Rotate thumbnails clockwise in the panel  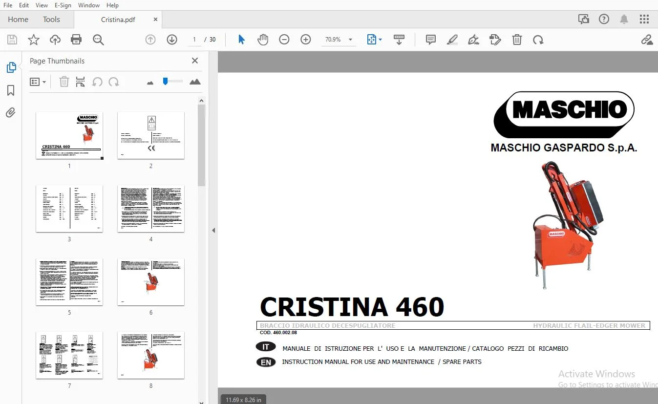[x=114, y=82]
